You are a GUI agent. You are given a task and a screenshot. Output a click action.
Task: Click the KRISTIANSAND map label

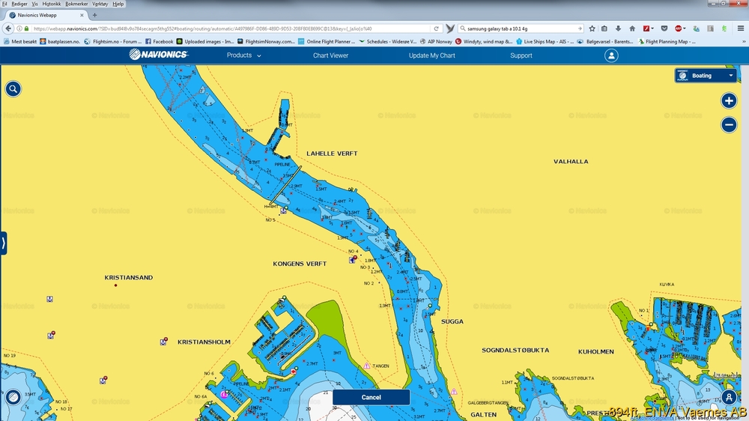click(129, 278)
